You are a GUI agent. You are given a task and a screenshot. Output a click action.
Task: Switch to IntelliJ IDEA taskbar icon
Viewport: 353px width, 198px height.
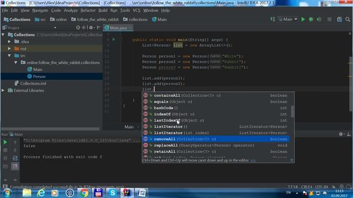click(x=127, y=193)
